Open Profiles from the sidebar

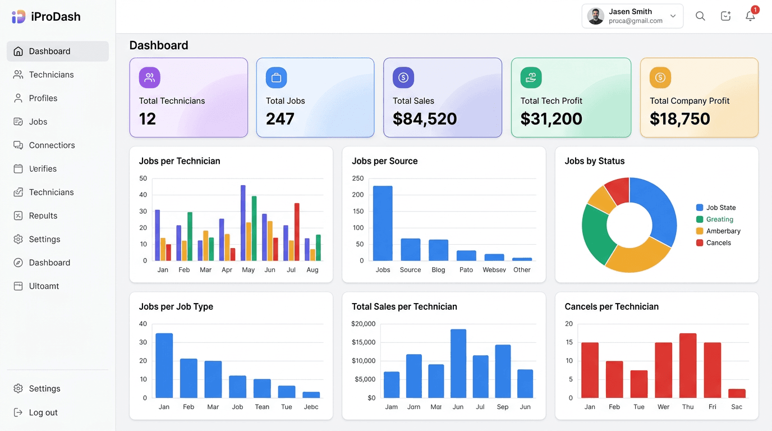click(x=19, y=98)
